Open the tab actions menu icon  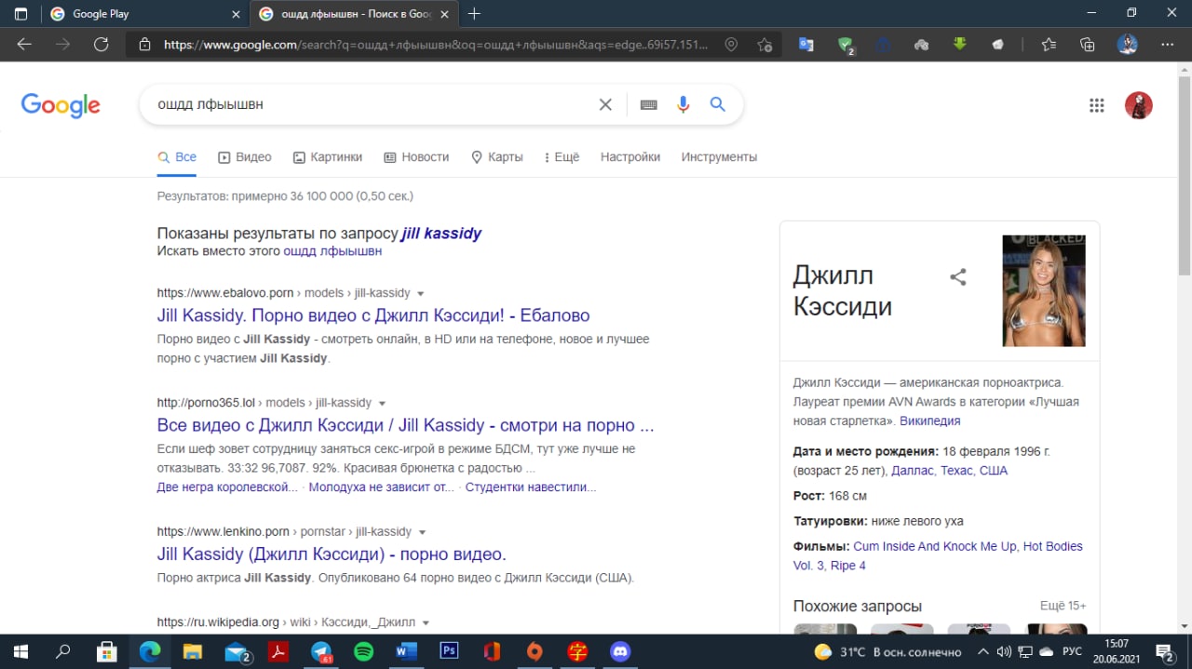[x=20, y=14]
